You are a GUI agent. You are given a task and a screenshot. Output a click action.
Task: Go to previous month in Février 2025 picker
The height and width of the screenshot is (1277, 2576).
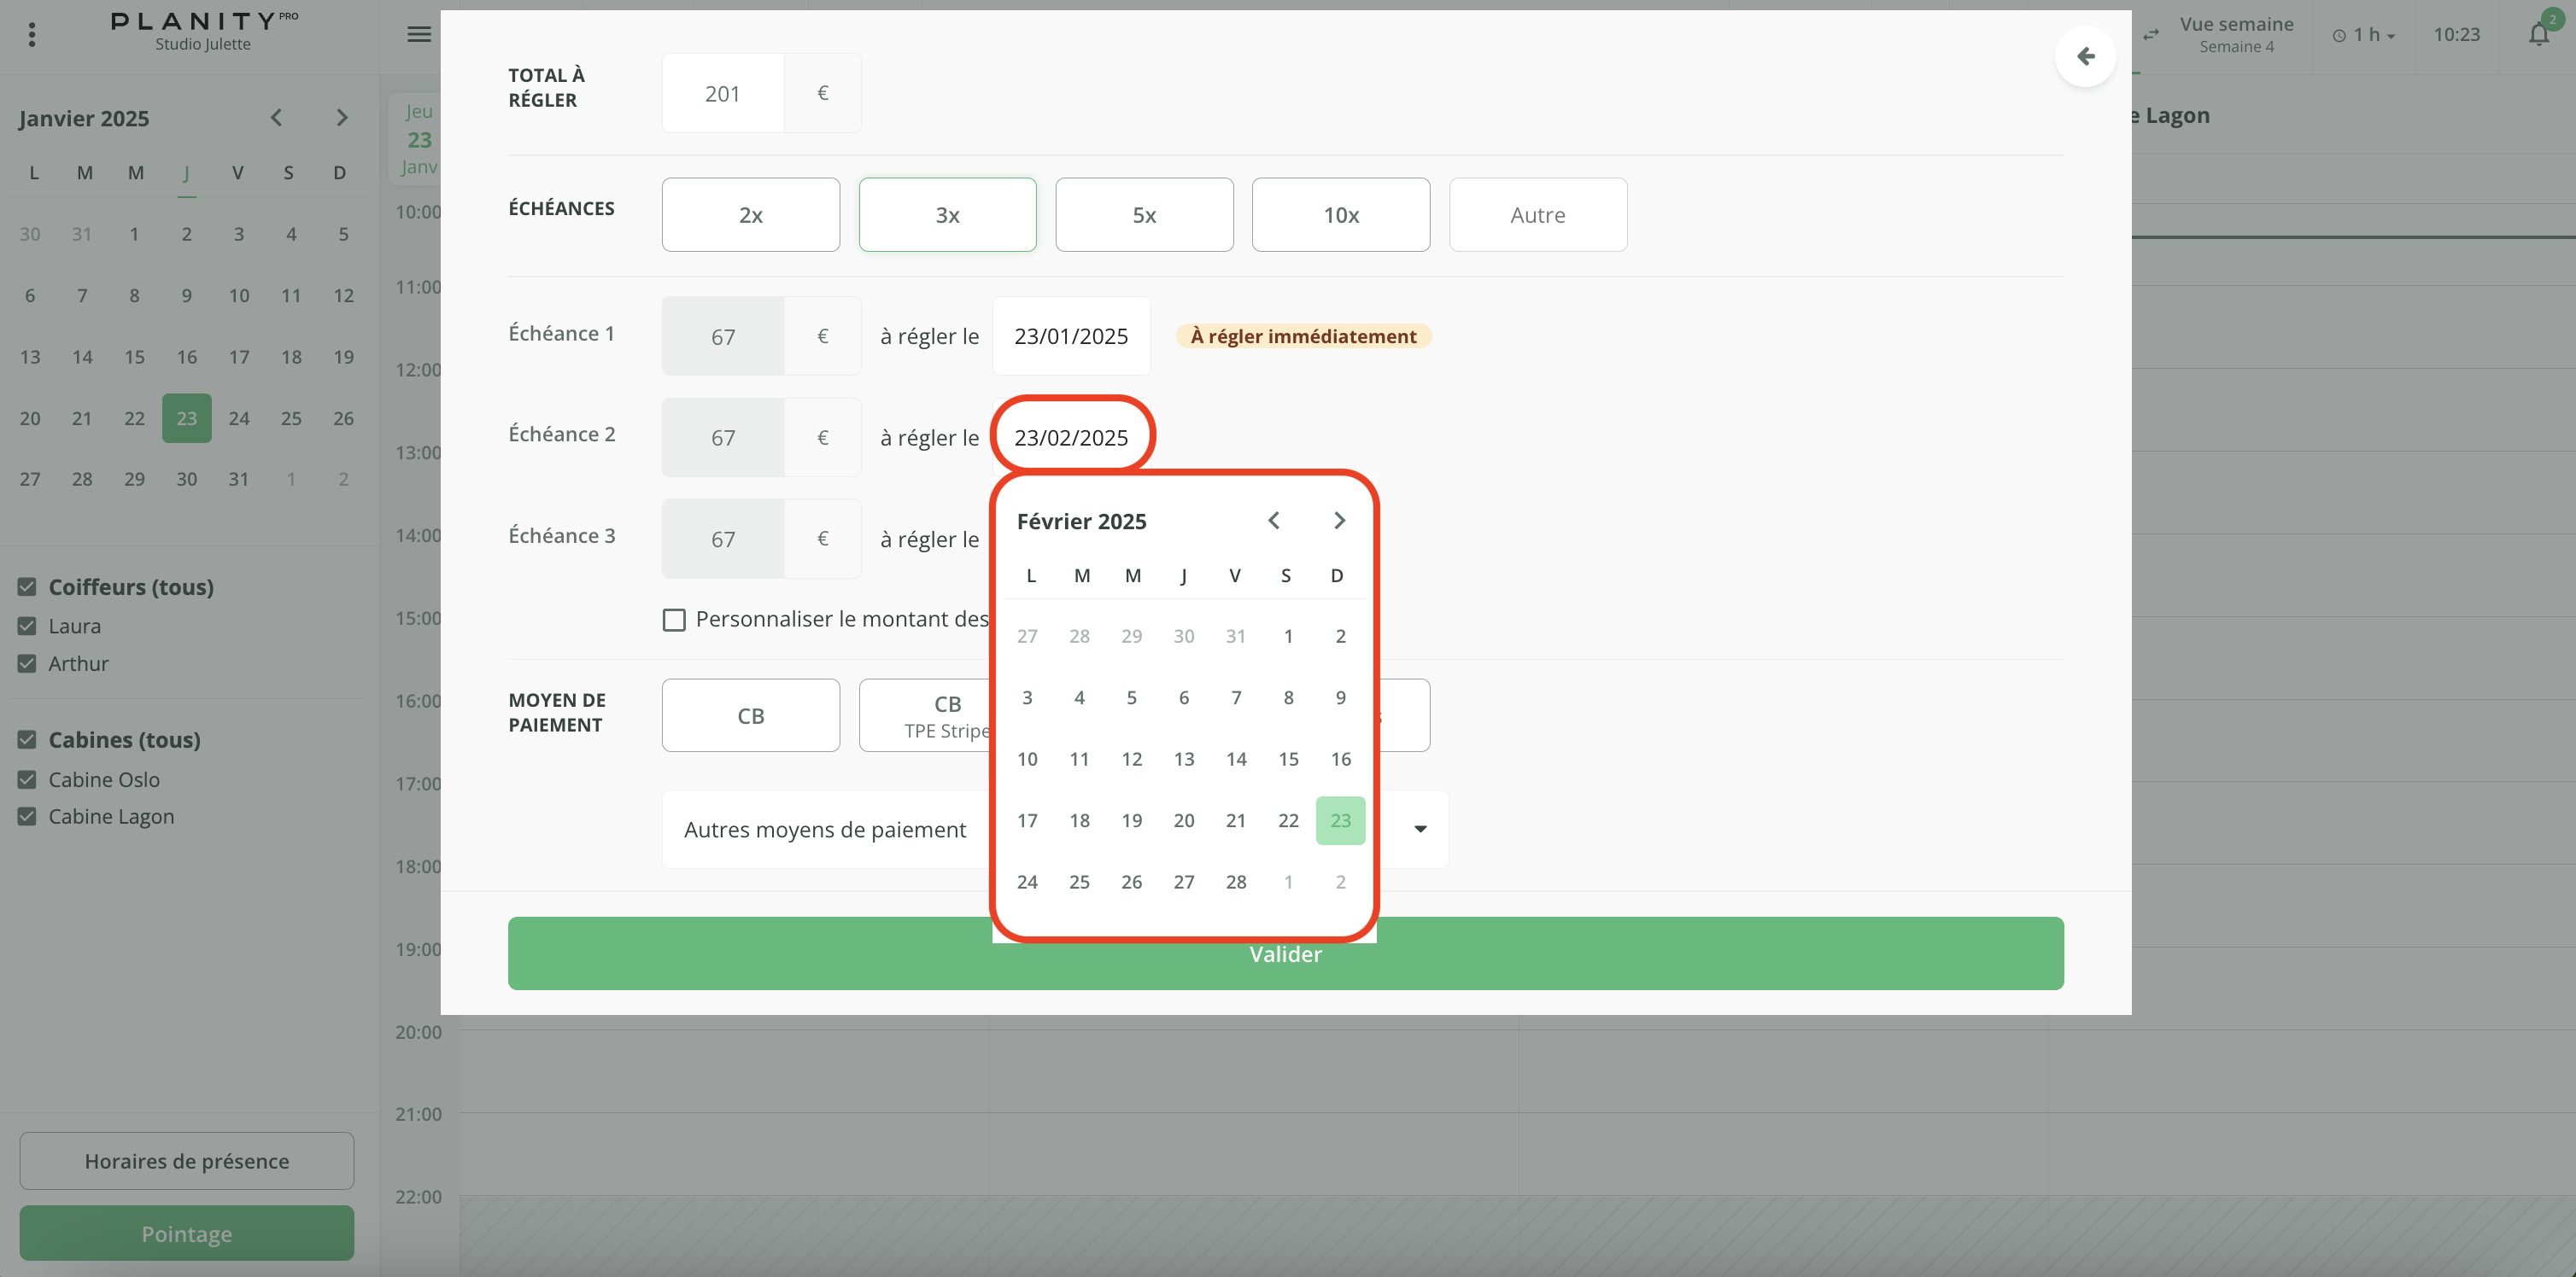point(1273,521)
